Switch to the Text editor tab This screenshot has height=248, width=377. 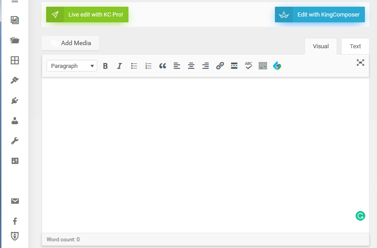355,46
